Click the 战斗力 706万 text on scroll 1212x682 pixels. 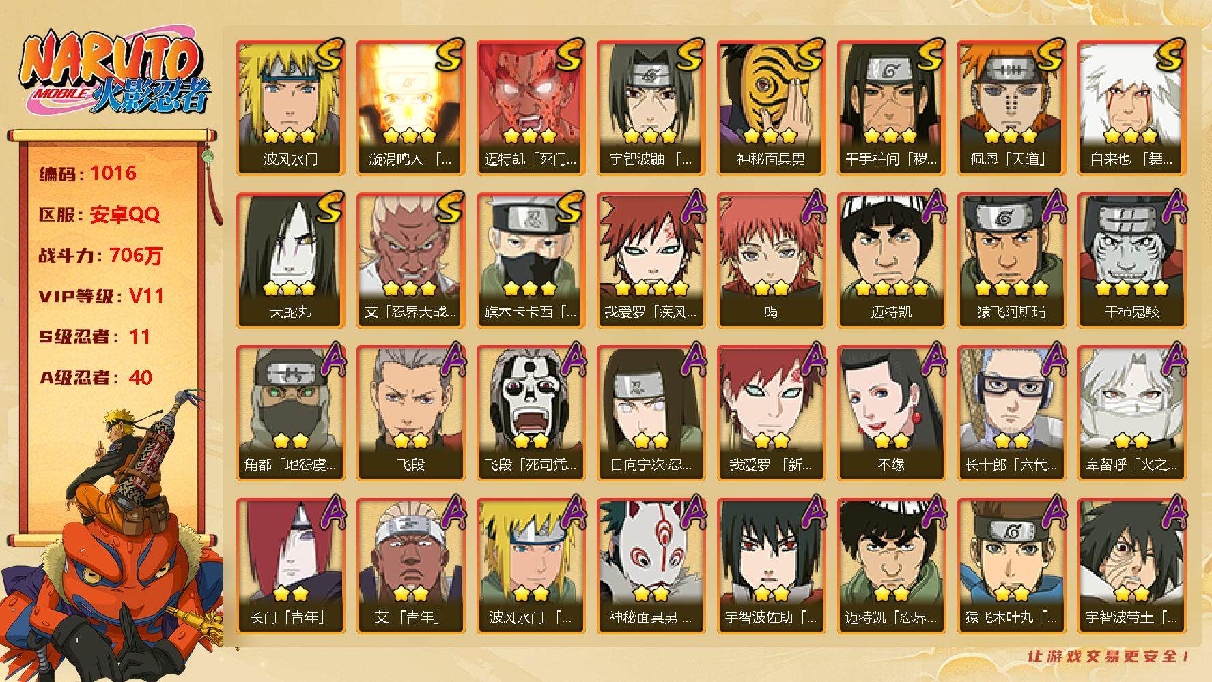[101, 256]
